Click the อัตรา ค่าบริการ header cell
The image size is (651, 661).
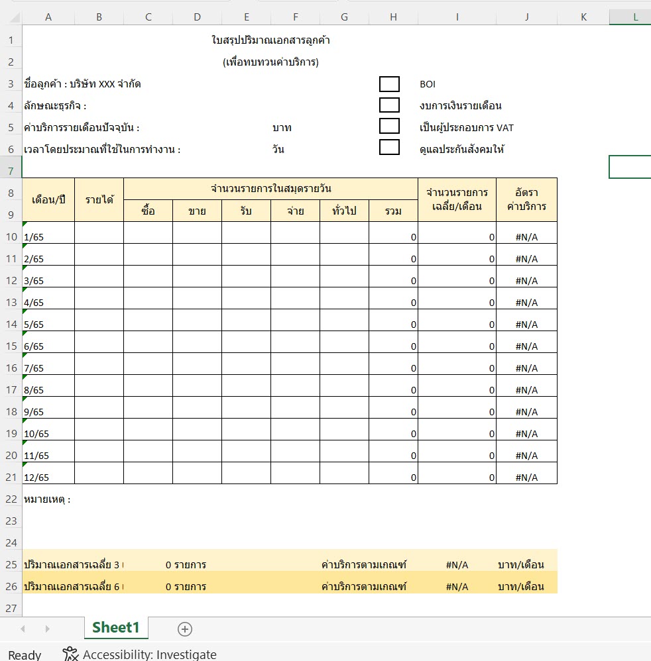pyautogui.click(x=526, y=200)
